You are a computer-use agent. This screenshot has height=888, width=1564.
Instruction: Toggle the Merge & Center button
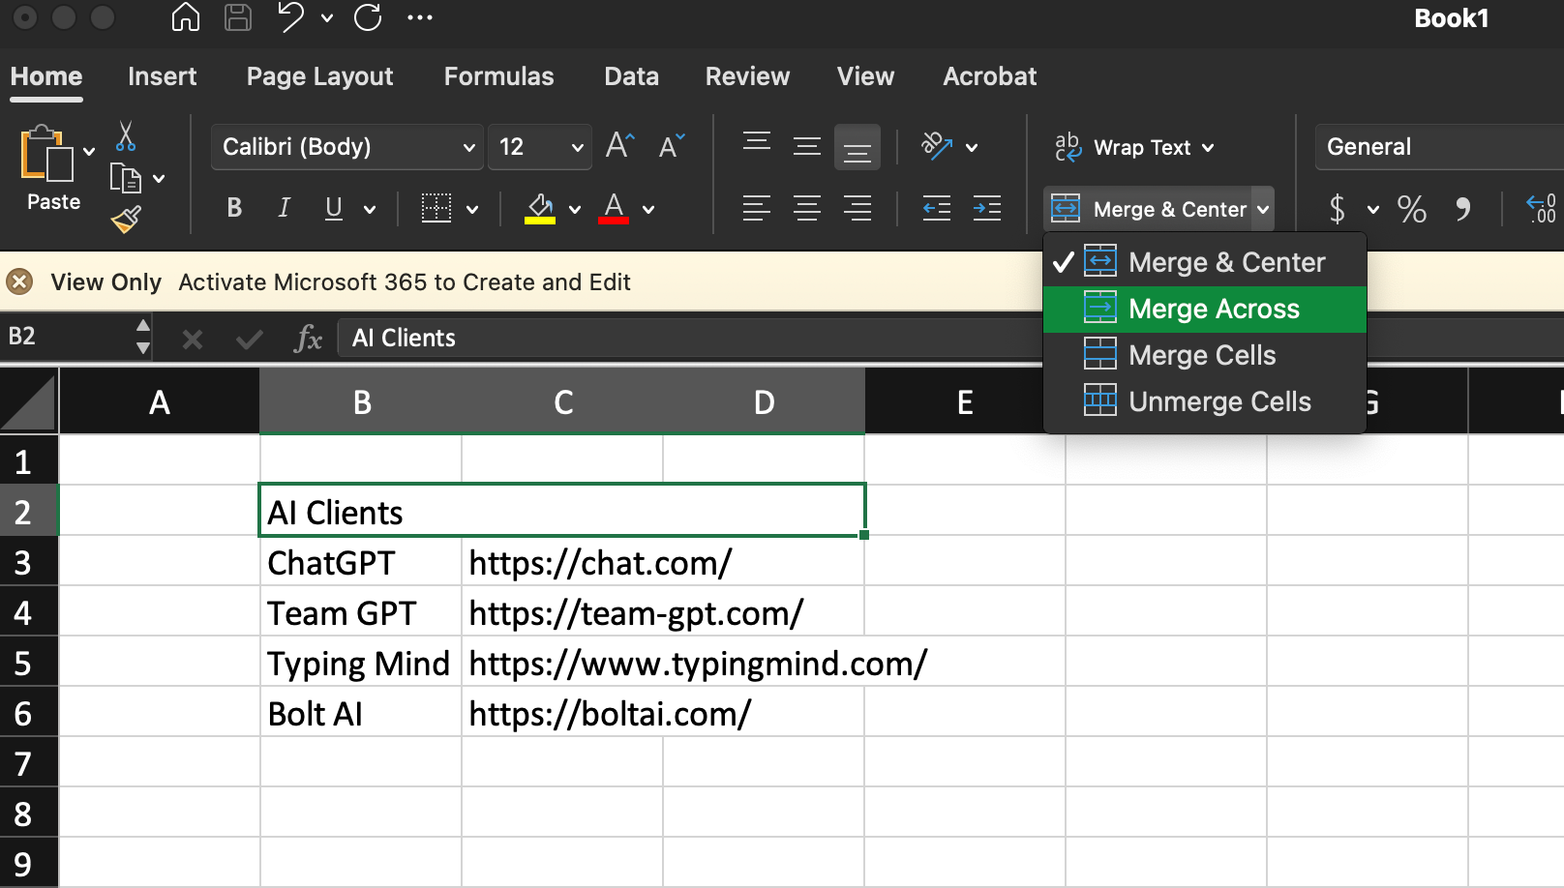pyautogui.click(x=1148, y=209)
